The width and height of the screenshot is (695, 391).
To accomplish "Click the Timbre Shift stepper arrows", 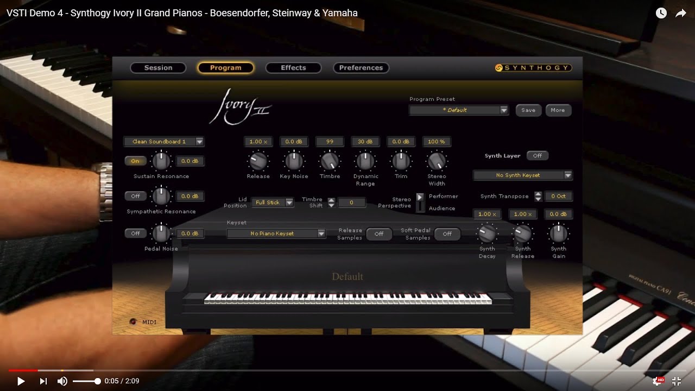I will [x=331, y=203].
